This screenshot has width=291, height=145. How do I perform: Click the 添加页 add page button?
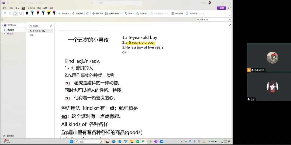coord(34,26)
